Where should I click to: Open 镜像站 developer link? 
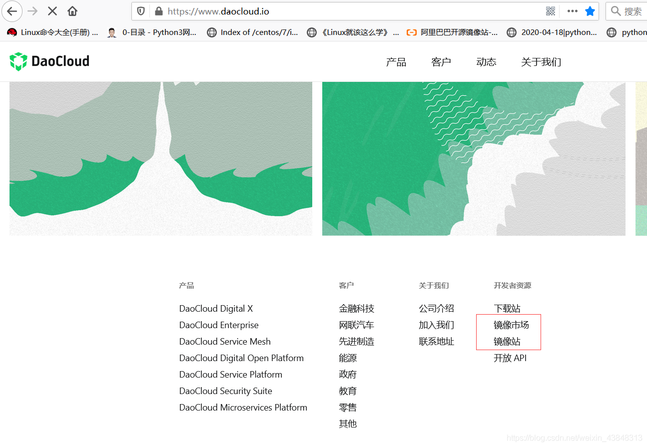click(507, 342)
